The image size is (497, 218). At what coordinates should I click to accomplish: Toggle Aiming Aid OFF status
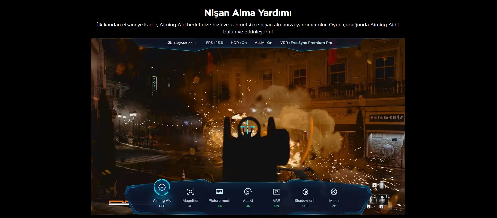[162, 206]
